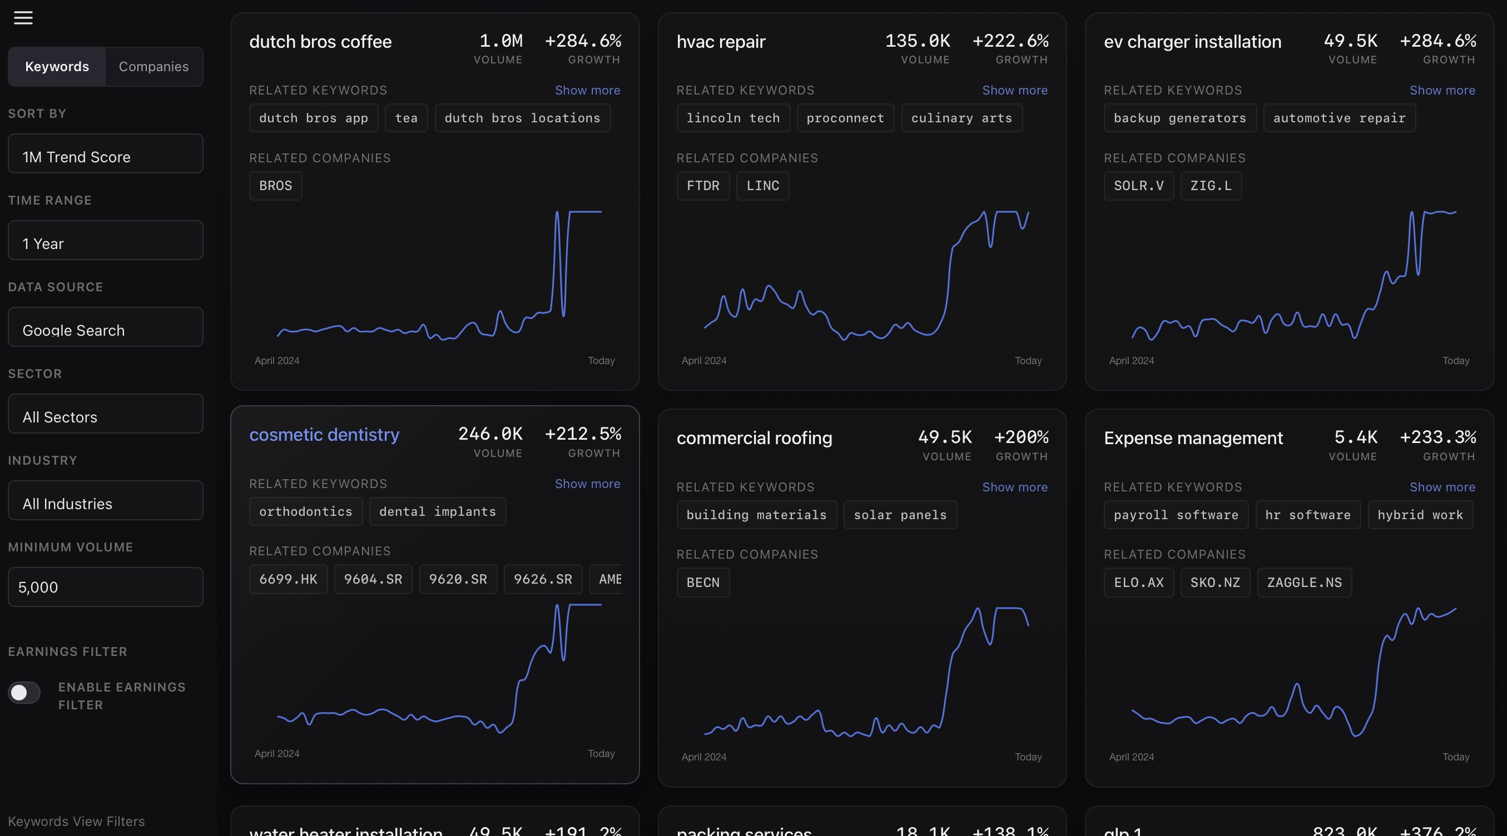Open the hamburger menu icon
Screen dimensions: 1507x836
(23, 18)
